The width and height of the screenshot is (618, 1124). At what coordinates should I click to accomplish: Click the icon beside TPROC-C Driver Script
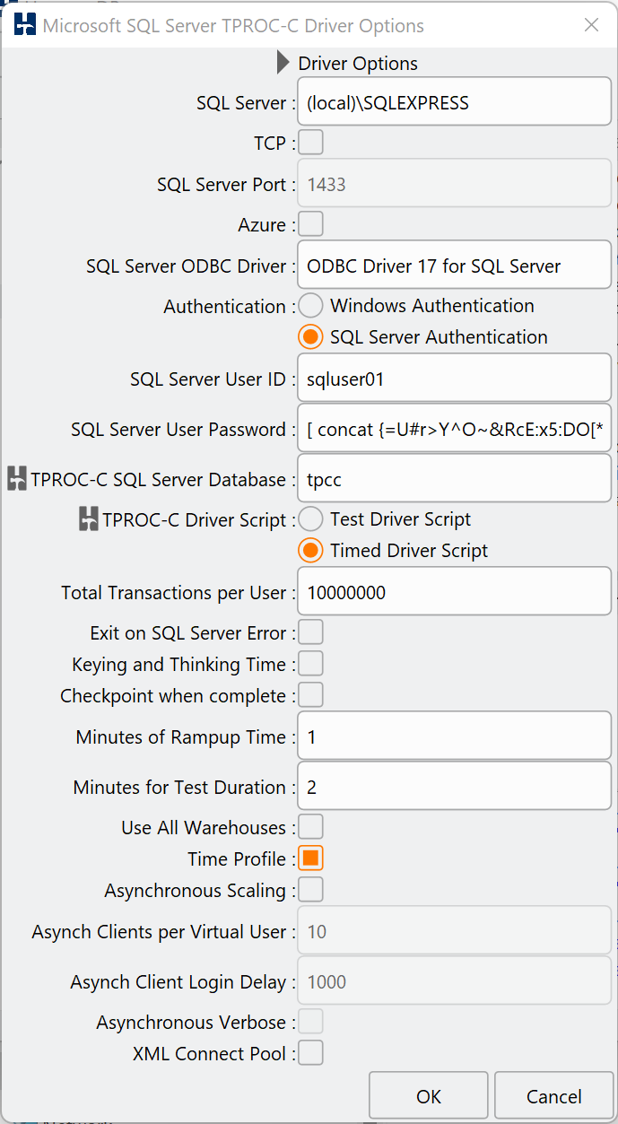coord(88,519)
